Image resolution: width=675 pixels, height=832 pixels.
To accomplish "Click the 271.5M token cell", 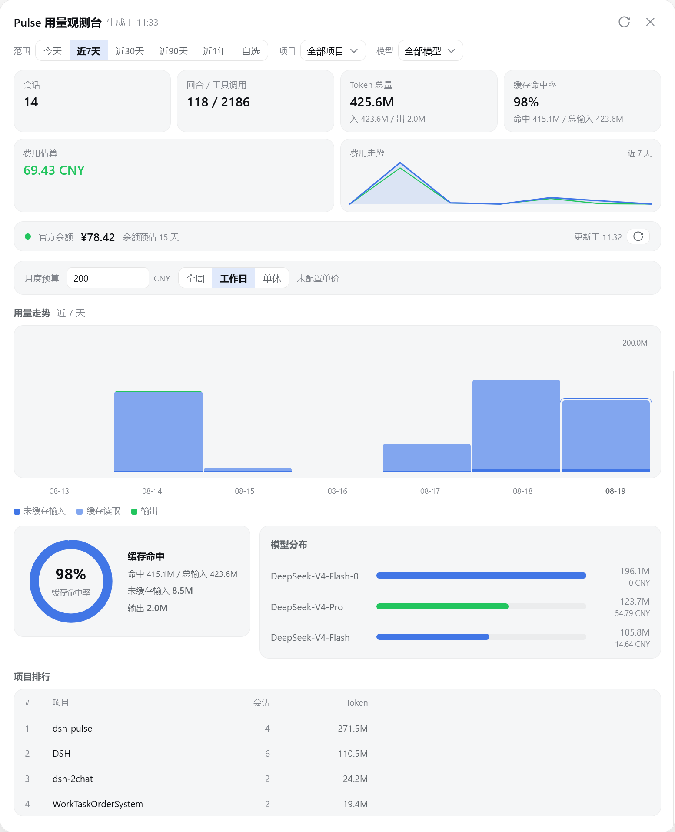I will point(353,729).
